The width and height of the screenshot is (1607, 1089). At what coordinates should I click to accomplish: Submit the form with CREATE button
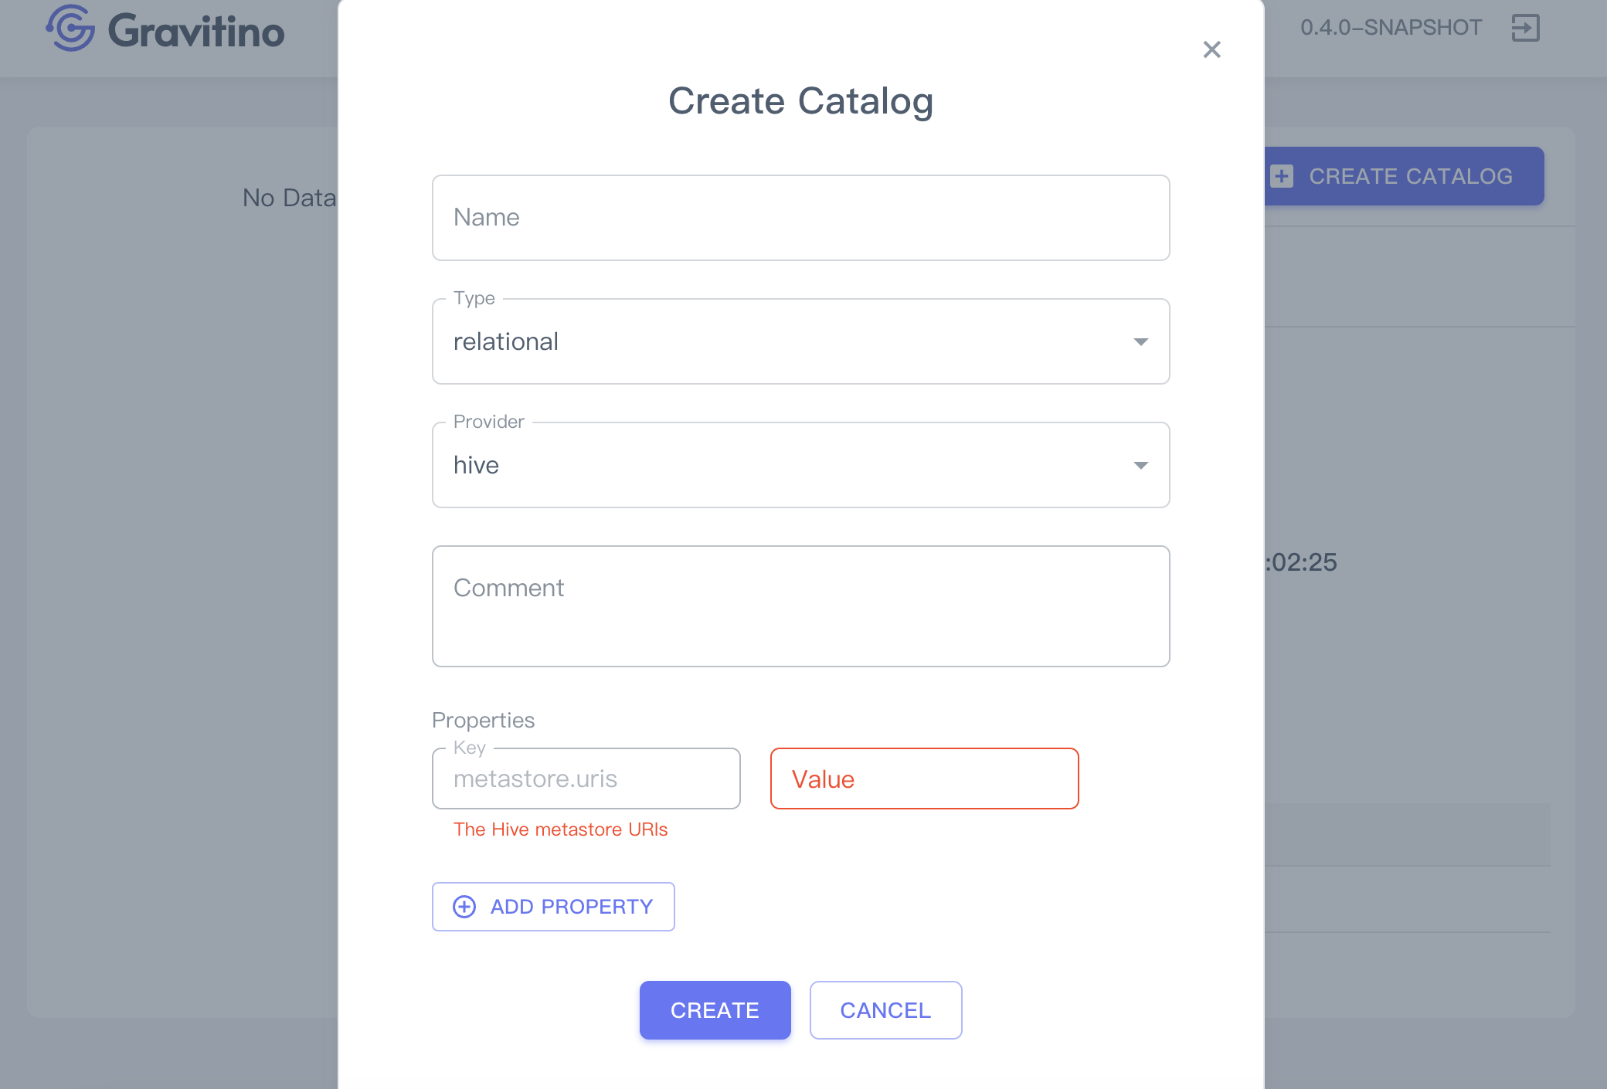[715, 1010]
